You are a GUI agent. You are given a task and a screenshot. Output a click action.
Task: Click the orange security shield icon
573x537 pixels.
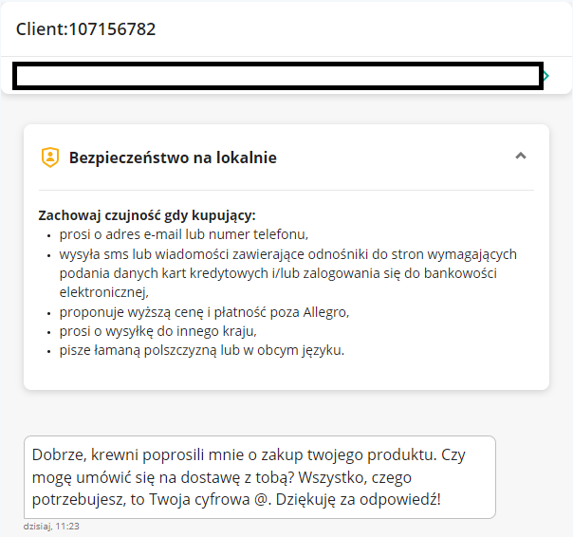pyautogui.click(x=49, y=157)
